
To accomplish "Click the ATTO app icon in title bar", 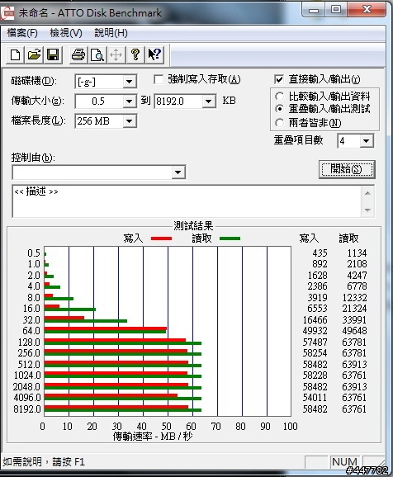I will click(7, 12).
